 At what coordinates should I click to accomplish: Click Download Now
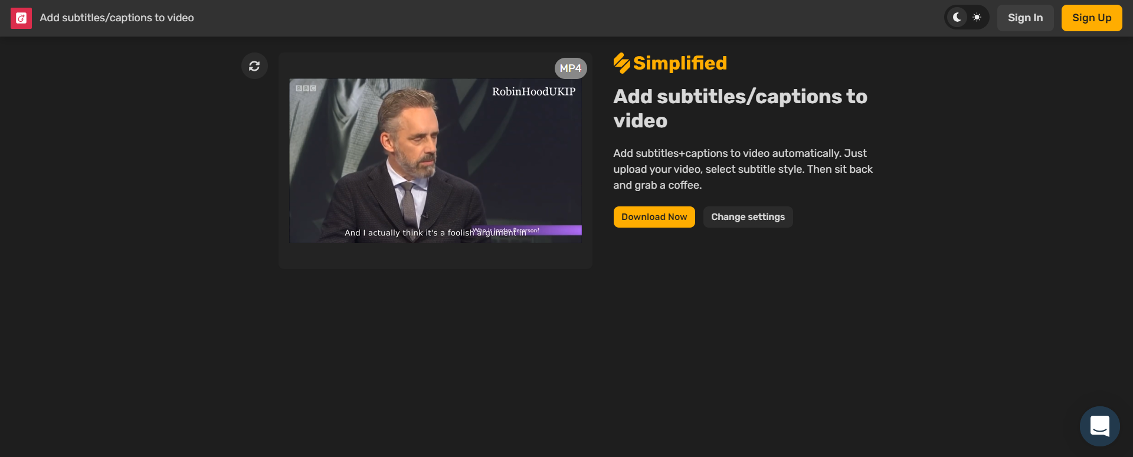pyautogui.click(x=654, y=217)
